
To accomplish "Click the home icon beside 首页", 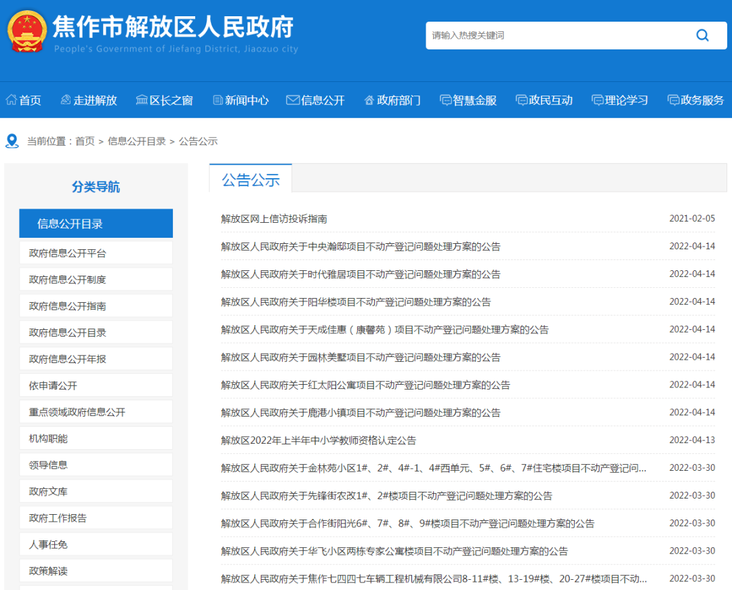I will 11,100.
